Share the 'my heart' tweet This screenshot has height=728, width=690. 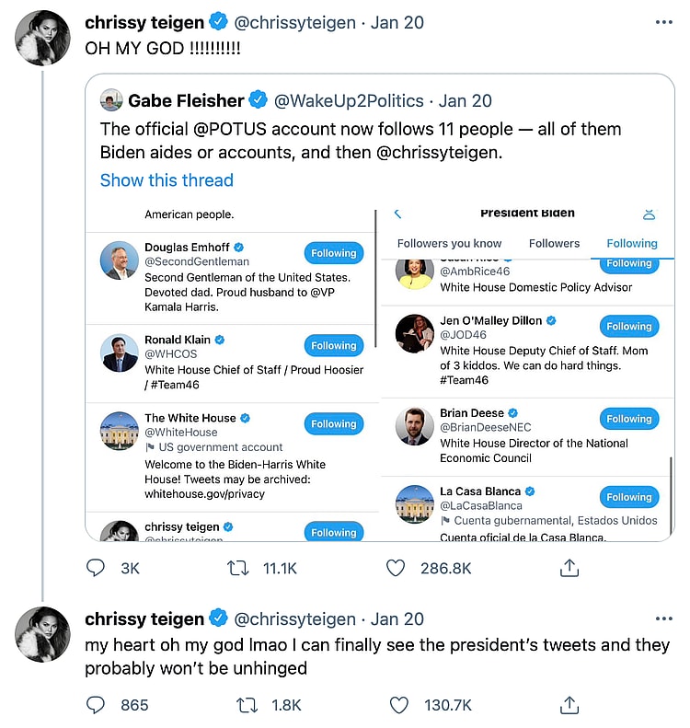(569, 705)
